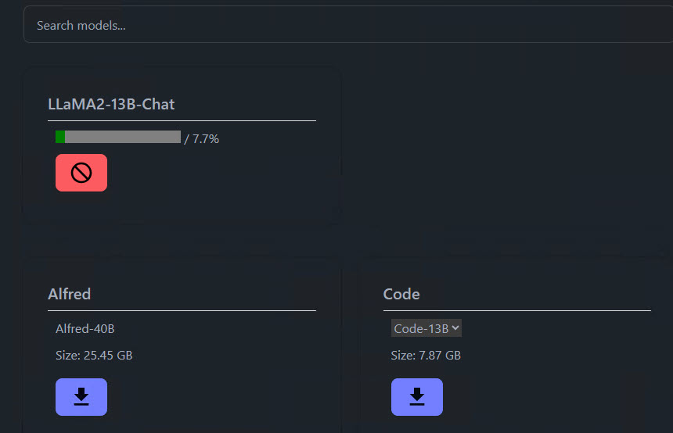Viewport: 673px width, 433px height.
Task: Download the Code-13B model
Action: click(x=417, y=396)
